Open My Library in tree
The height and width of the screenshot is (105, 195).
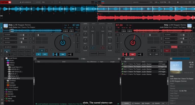click(x=12, y=96)
